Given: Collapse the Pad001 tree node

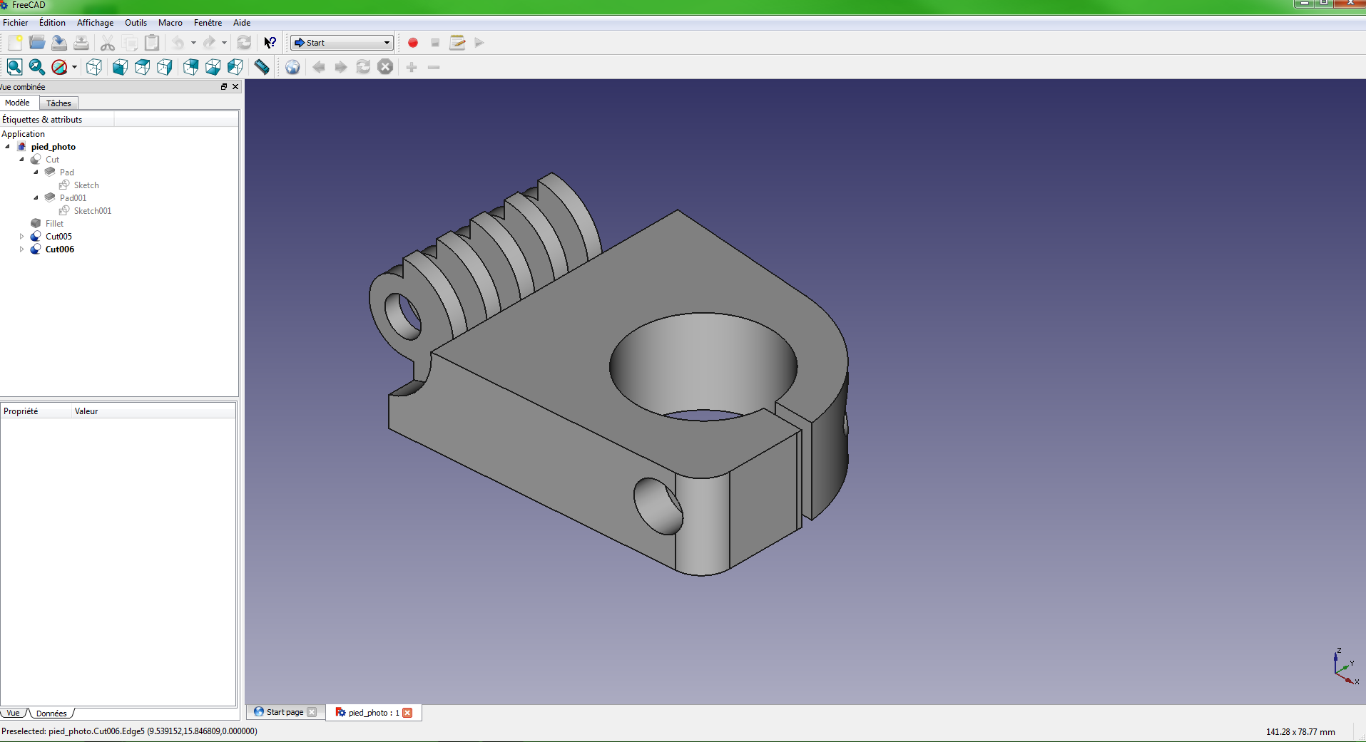Looking at the screenshot, I should 36,198.
